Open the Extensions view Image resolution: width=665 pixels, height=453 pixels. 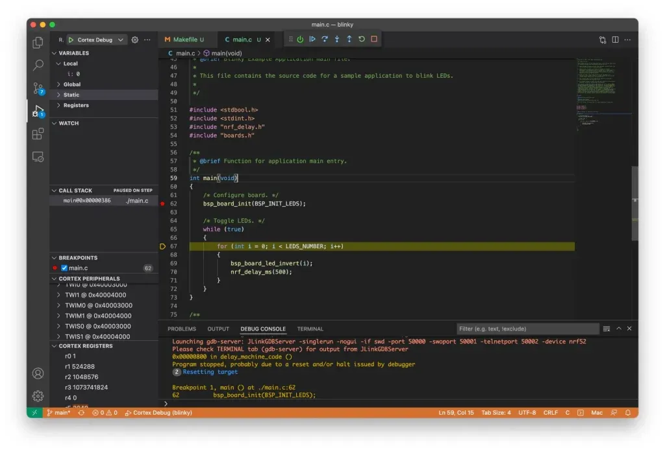(x=38, y=134)
